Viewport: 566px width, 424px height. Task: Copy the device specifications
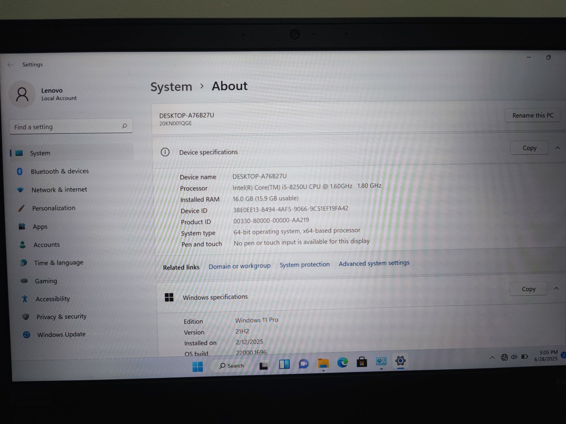pos(529,148)
